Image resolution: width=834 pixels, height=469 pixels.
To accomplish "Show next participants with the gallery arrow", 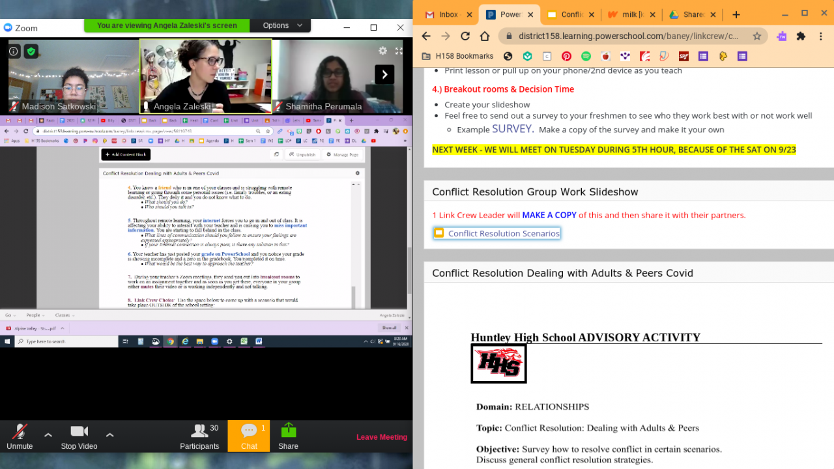I will pyautogui.click(x=384, y=74).
